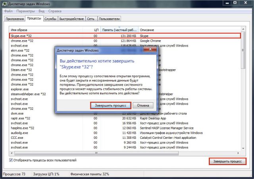This screenshot has height=179, width=254.
Task: Sort by Память (частный раб...) column header
Action: click(119, 30)
